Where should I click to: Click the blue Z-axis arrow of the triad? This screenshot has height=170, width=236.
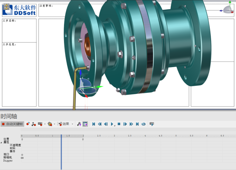click(81, 72)
